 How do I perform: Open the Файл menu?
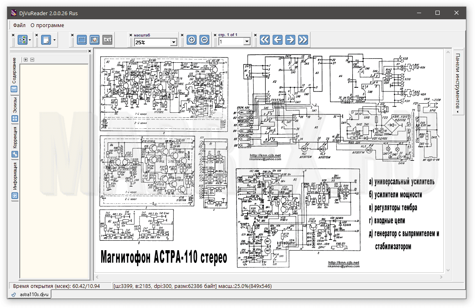click(19, 25)
